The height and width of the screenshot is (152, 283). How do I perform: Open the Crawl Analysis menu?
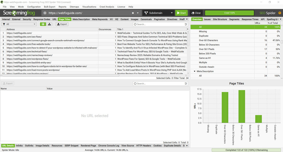(107, 7)
